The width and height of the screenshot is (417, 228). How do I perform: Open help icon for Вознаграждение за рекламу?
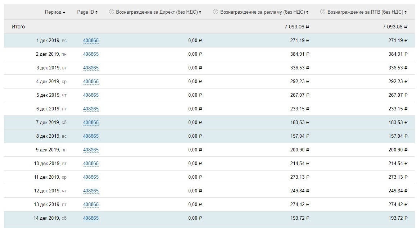coord(216,12)
